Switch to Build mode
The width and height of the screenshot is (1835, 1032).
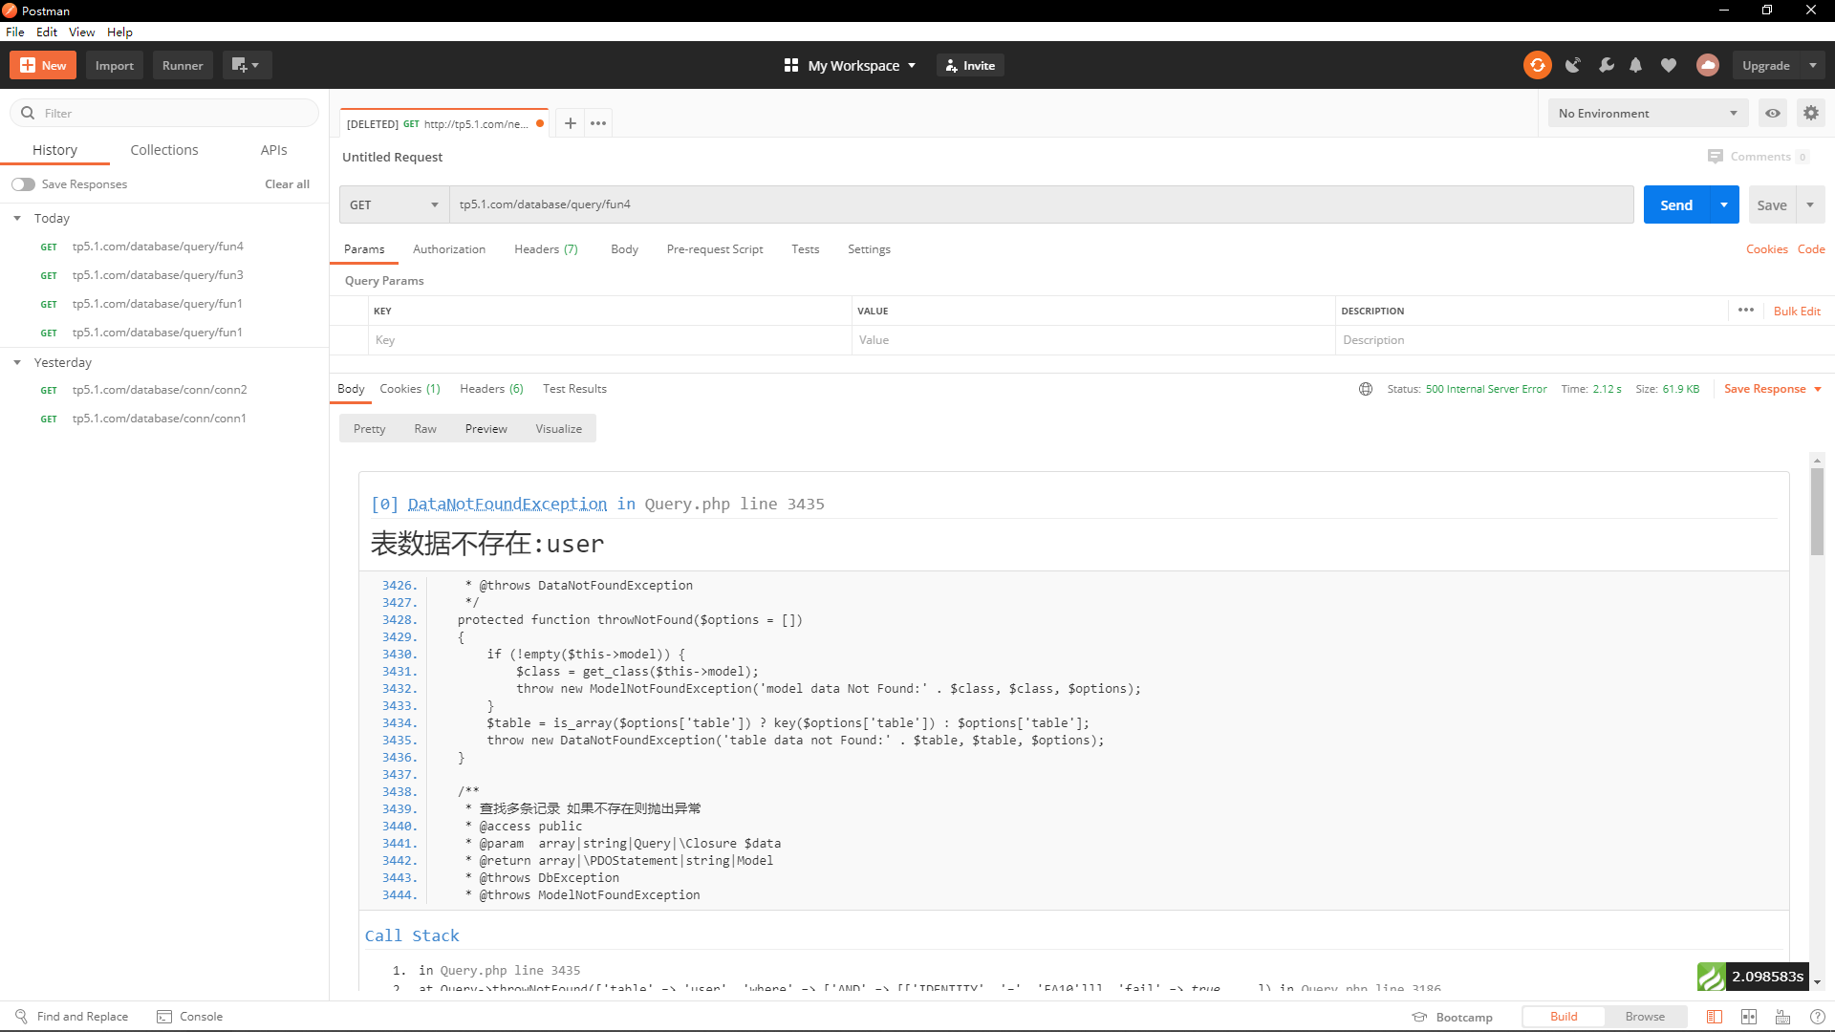pos(1564,1017)
